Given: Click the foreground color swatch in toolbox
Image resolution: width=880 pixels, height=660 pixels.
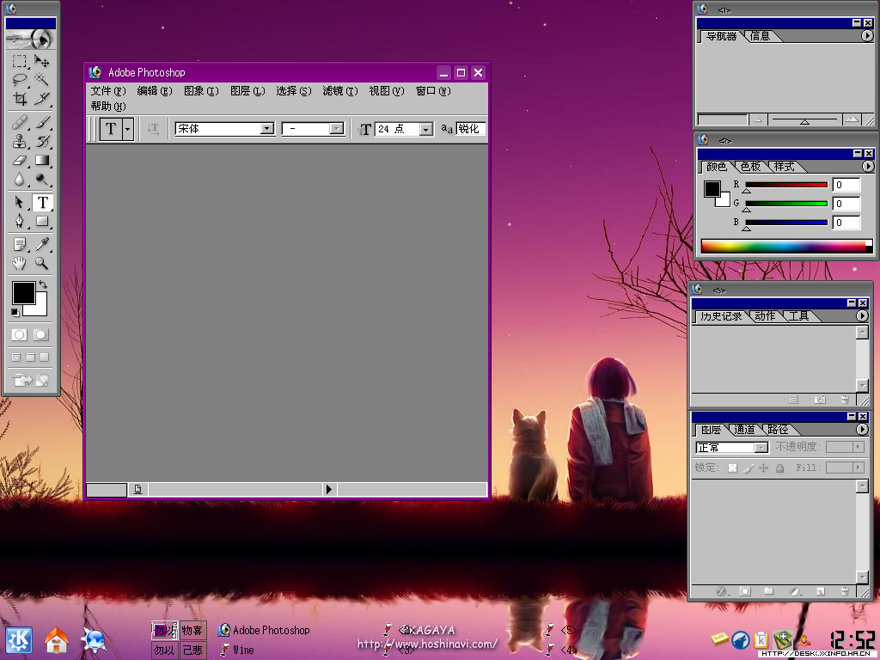Looking at the screenshot, I should [x=23, y=292].
